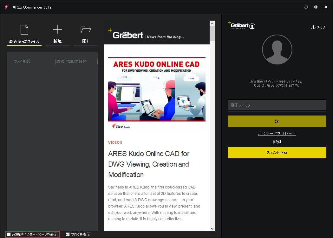Click the large user avatar icon
The width and height of the screenshot is (333, 238).
(277, 50)
